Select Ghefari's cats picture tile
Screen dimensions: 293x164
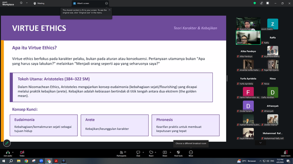[273, 119]
